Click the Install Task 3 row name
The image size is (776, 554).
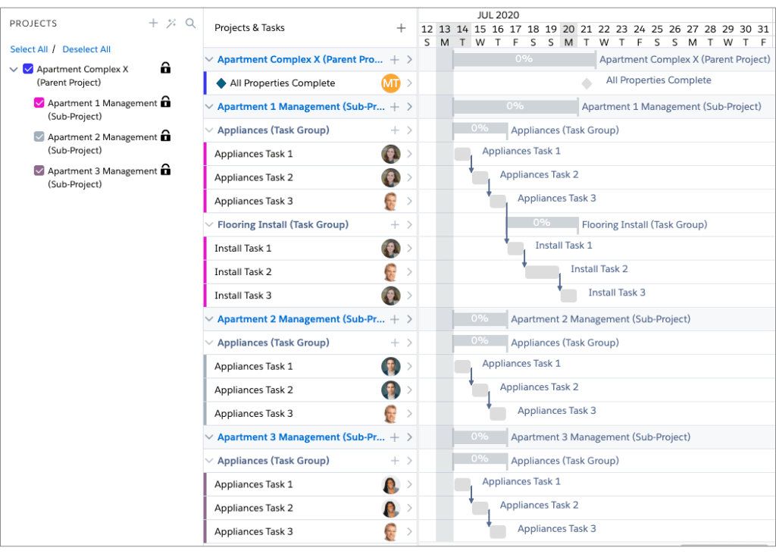[243, 296]
